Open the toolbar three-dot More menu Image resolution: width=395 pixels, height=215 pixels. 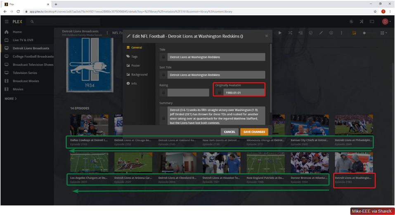pyautogui.click(x=342, y=33)
